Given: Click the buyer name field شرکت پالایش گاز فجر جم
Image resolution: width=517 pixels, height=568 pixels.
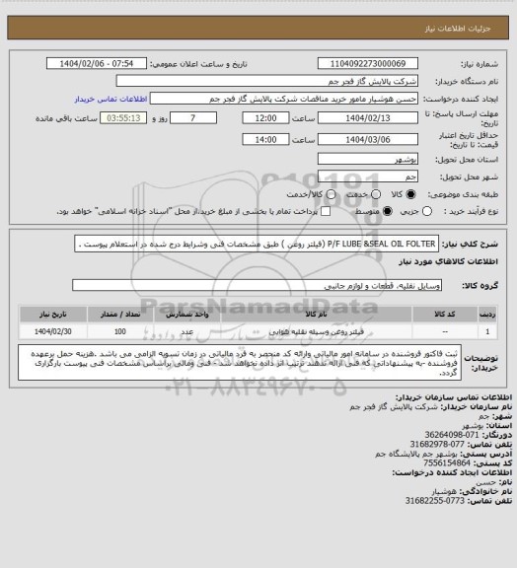Looking at the screenshot, I should coord(266,81).
